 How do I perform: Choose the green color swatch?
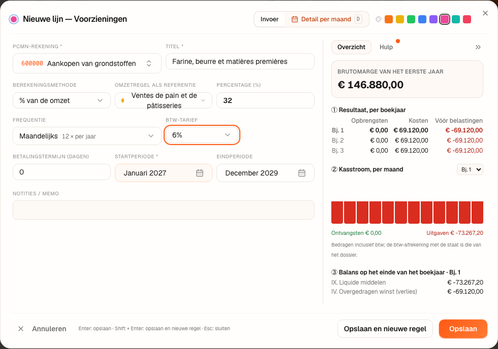click(x=411, y=19)
